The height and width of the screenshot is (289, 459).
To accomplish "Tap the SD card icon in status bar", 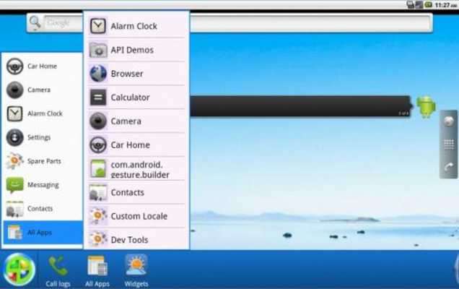I will (411, 4).
